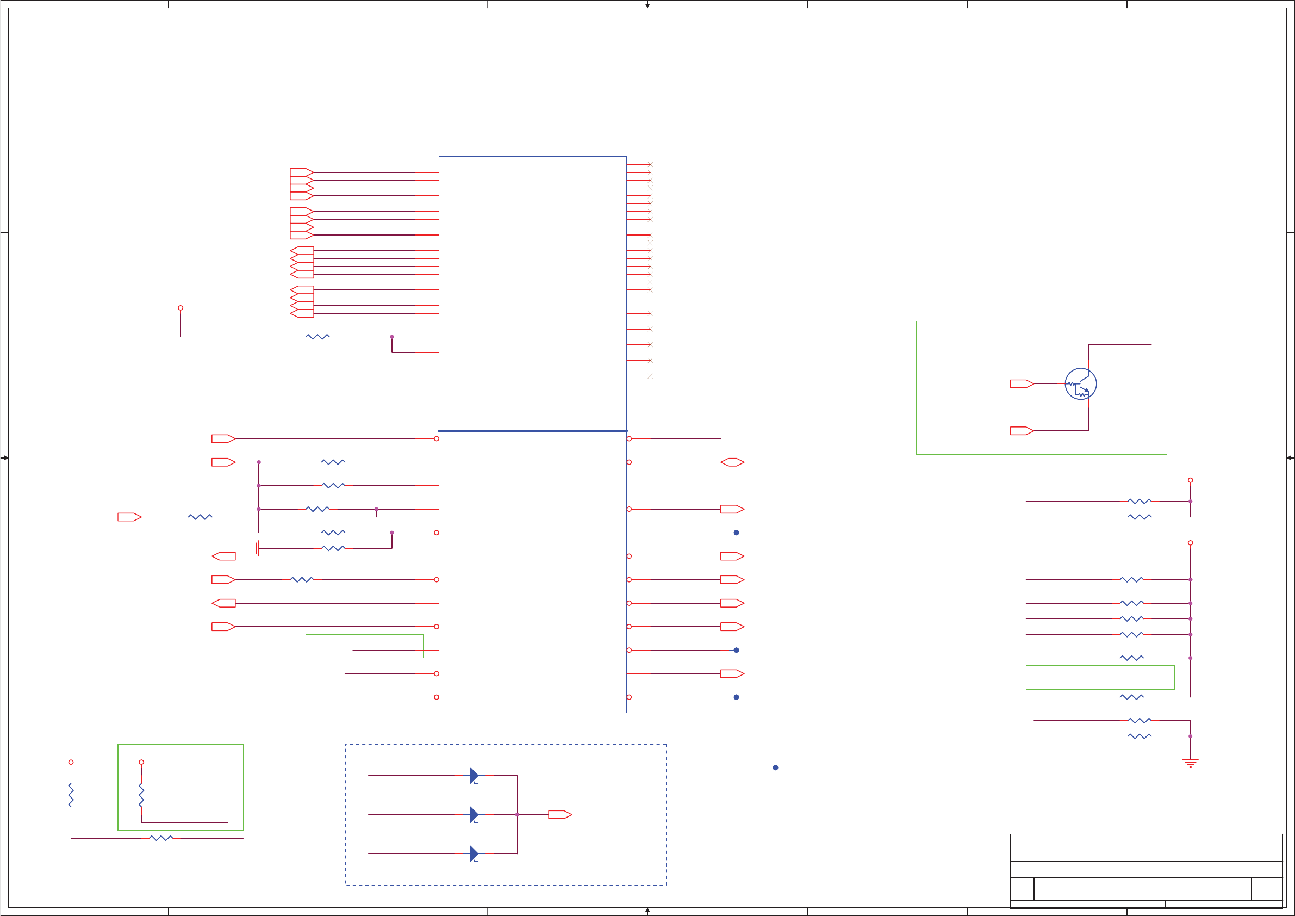Click the top border center arrow marker

(x=647, y=5)
